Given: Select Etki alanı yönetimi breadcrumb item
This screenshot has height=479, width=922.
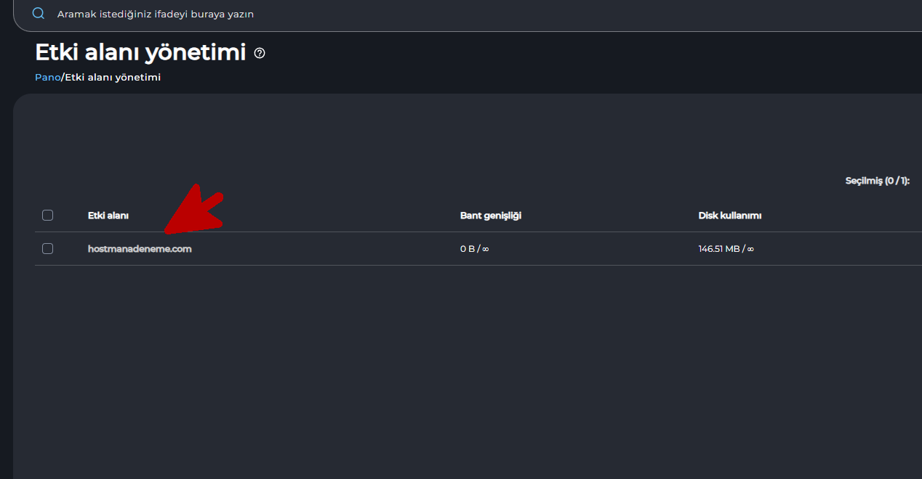Looking at the screenshot, I should click(113, 77).
